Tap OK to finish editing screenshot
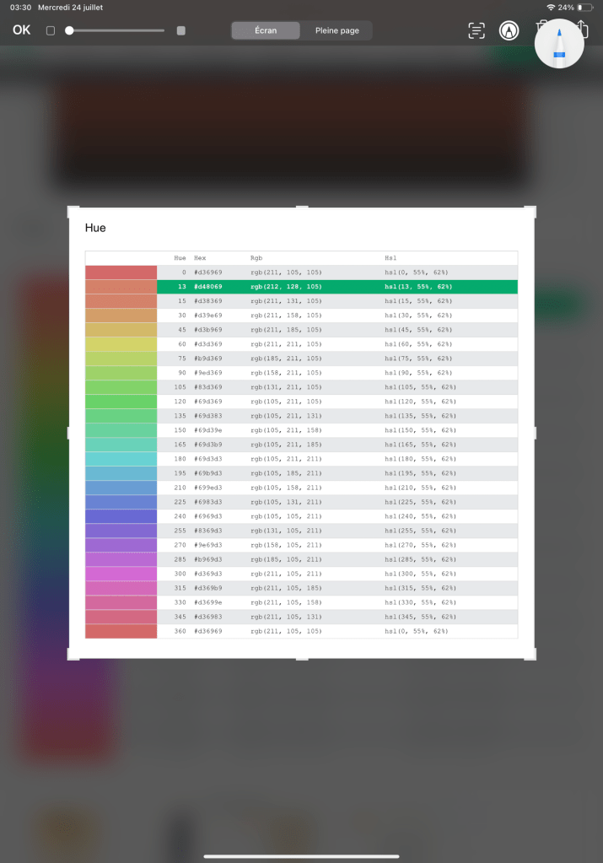The width and height of the screenshot is (603, 863). click(21, 30)
